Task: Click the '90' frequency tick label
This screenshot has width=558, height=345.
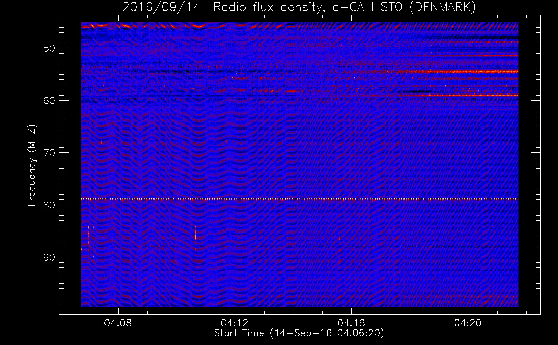Action: 49,257
